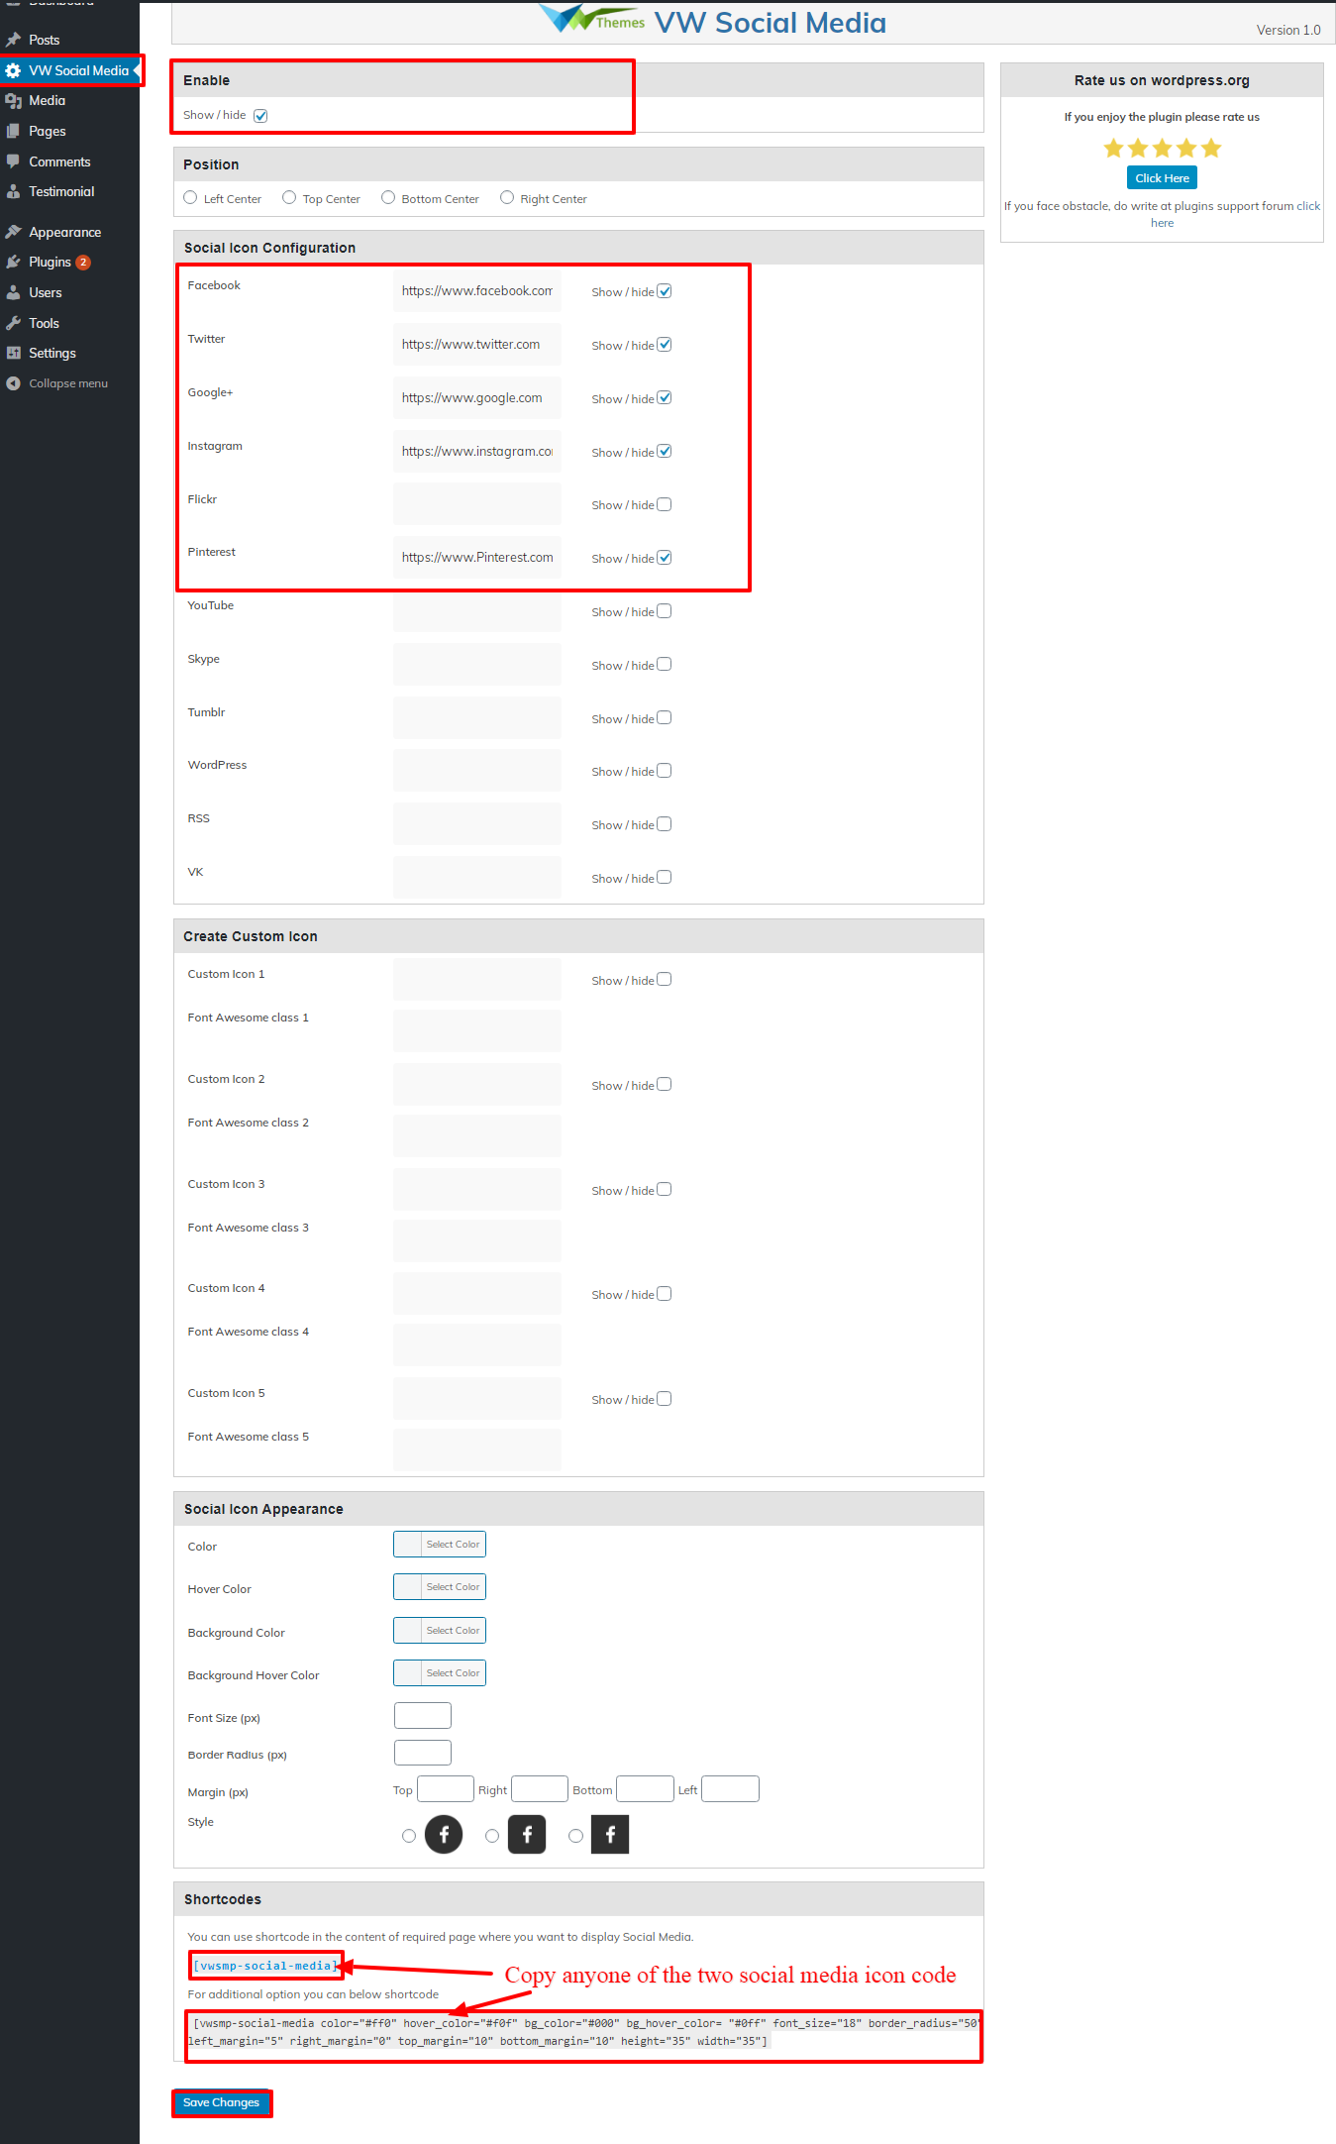Select the round Facebook icon style

pyautogui.click(x=409, y=1836)
